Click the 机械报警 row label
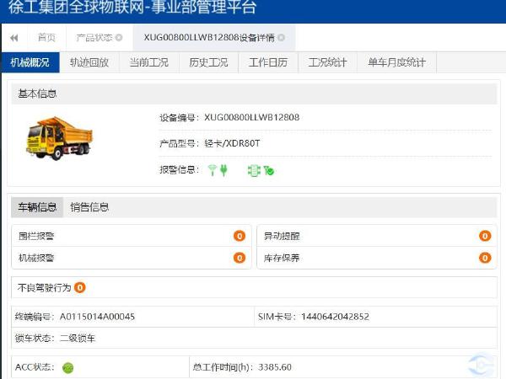The image size is (506, 379). (36, 258)
